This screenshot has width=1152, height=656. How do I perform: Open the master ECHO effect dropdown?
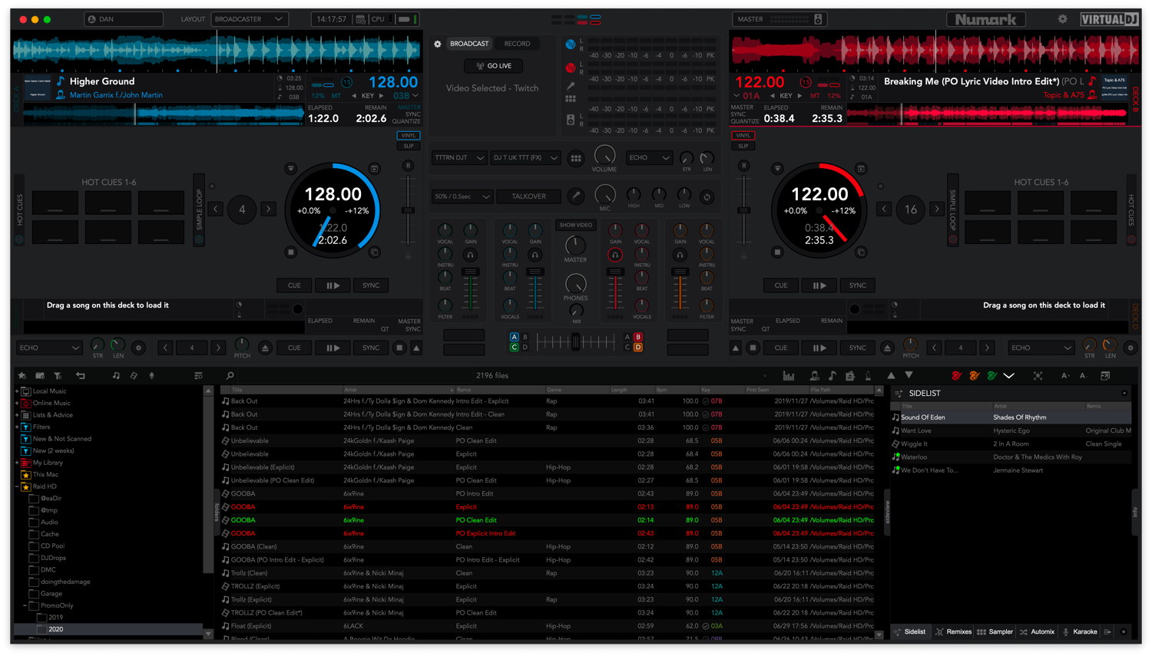click(x=649, y=158)
